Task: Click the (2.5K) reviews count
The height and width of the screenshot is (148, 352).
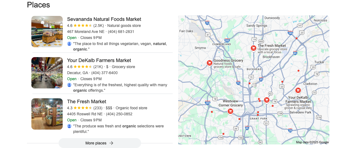Action: (x=98, y=26)
